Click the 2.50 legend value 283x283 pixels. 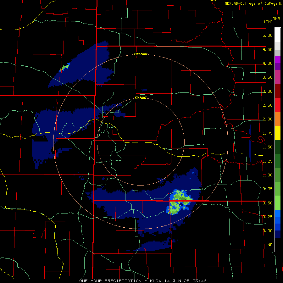(x=268, y=105)
